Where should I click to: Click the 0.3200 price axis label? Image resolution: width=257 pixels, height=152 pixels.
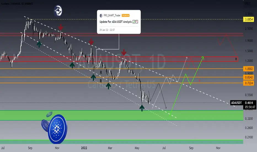tap(249, 119)
